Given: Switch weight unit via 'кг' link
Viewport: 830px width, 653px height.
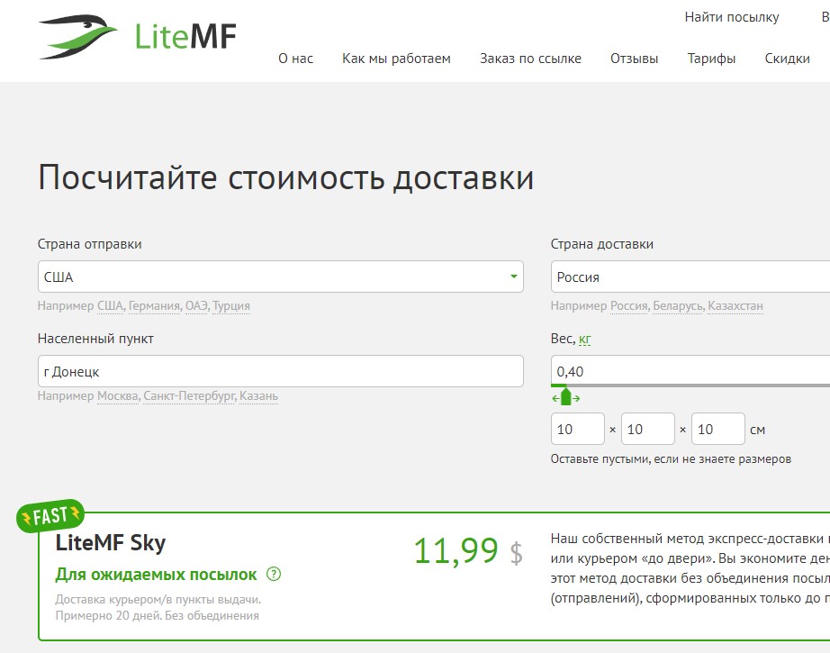Looking at the screenshot, I should click(584, 340).
